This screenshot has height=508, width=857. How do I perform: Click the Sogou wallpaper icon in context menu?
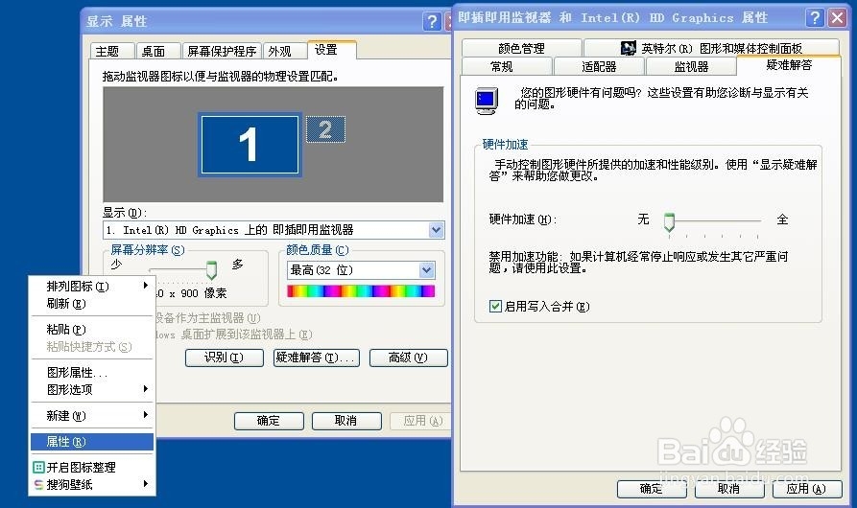pyautogui.click(x=38, y=485)
